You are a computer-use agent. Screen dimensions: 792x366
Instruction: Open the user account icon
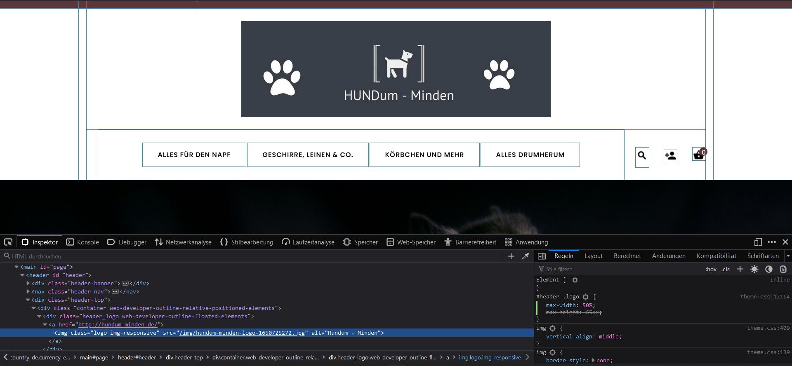click(x=670, y=156)
